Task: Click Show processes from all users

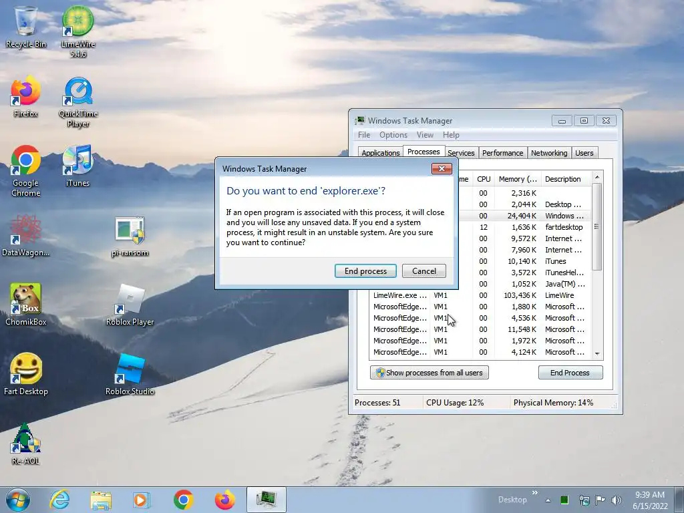Action: coord(430,373)
